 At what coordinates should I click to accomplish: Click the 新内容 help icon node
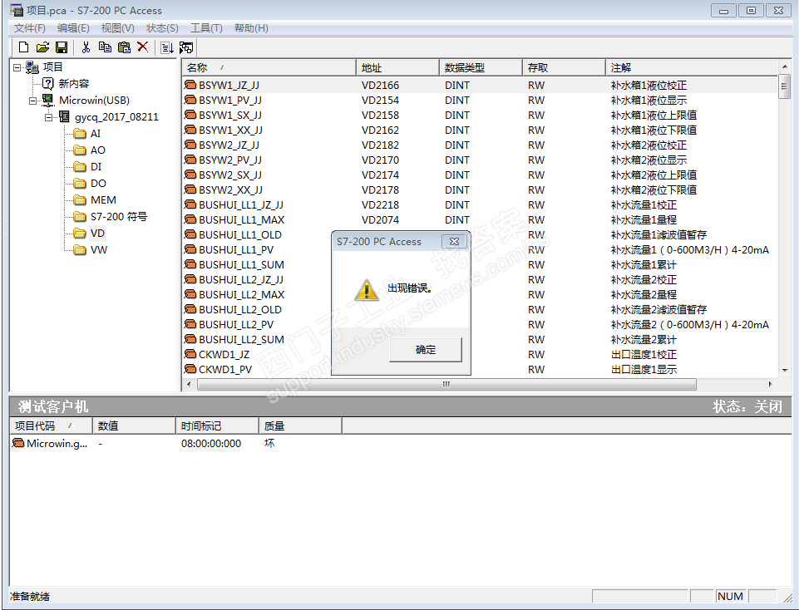tap(48, 83)
